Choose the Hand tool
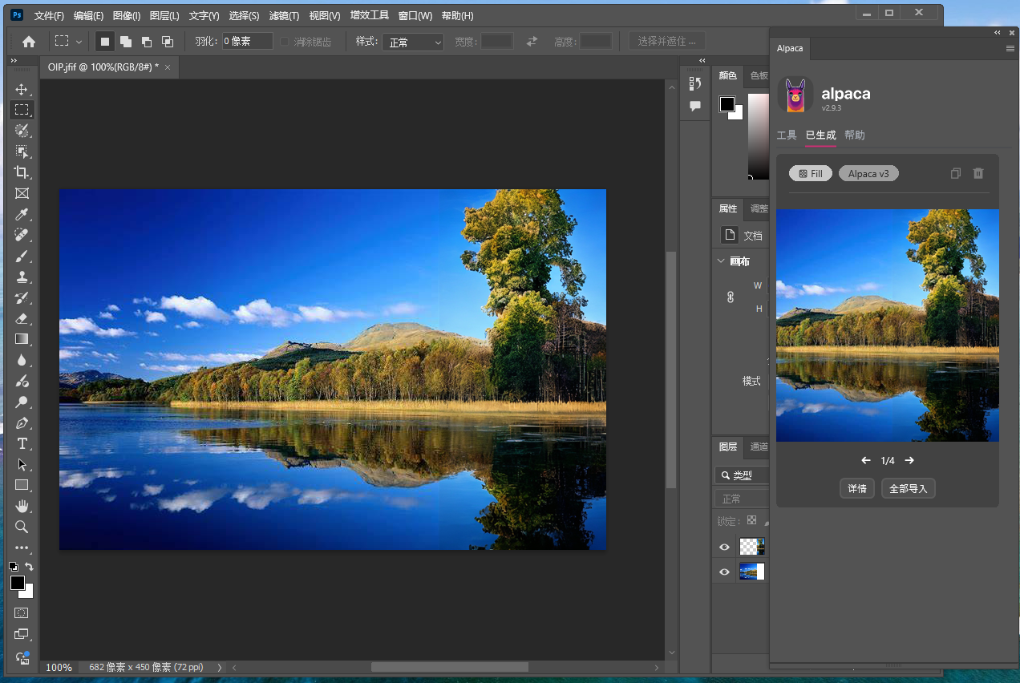The width and height of the screenshot is (1020, 683). coord(22,506)
